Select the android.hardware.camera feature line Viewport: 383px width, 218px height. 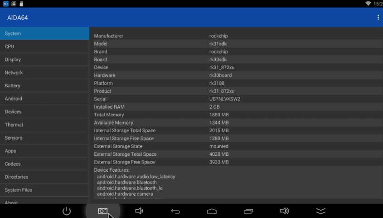[x=125, y=194]
